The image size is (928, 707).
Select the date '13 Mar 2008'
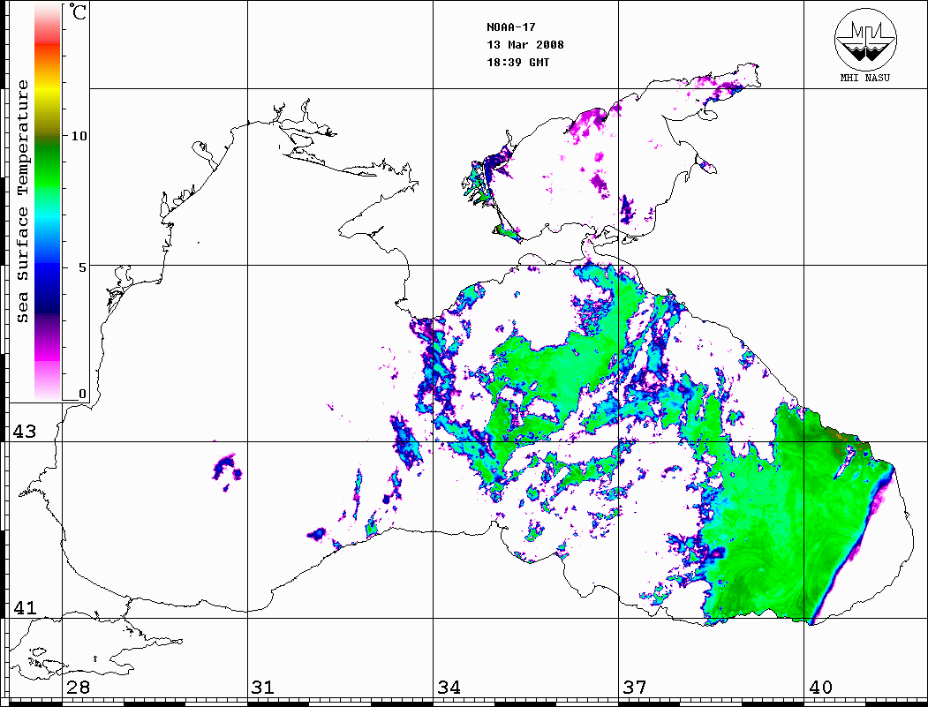tap(525, 44)
